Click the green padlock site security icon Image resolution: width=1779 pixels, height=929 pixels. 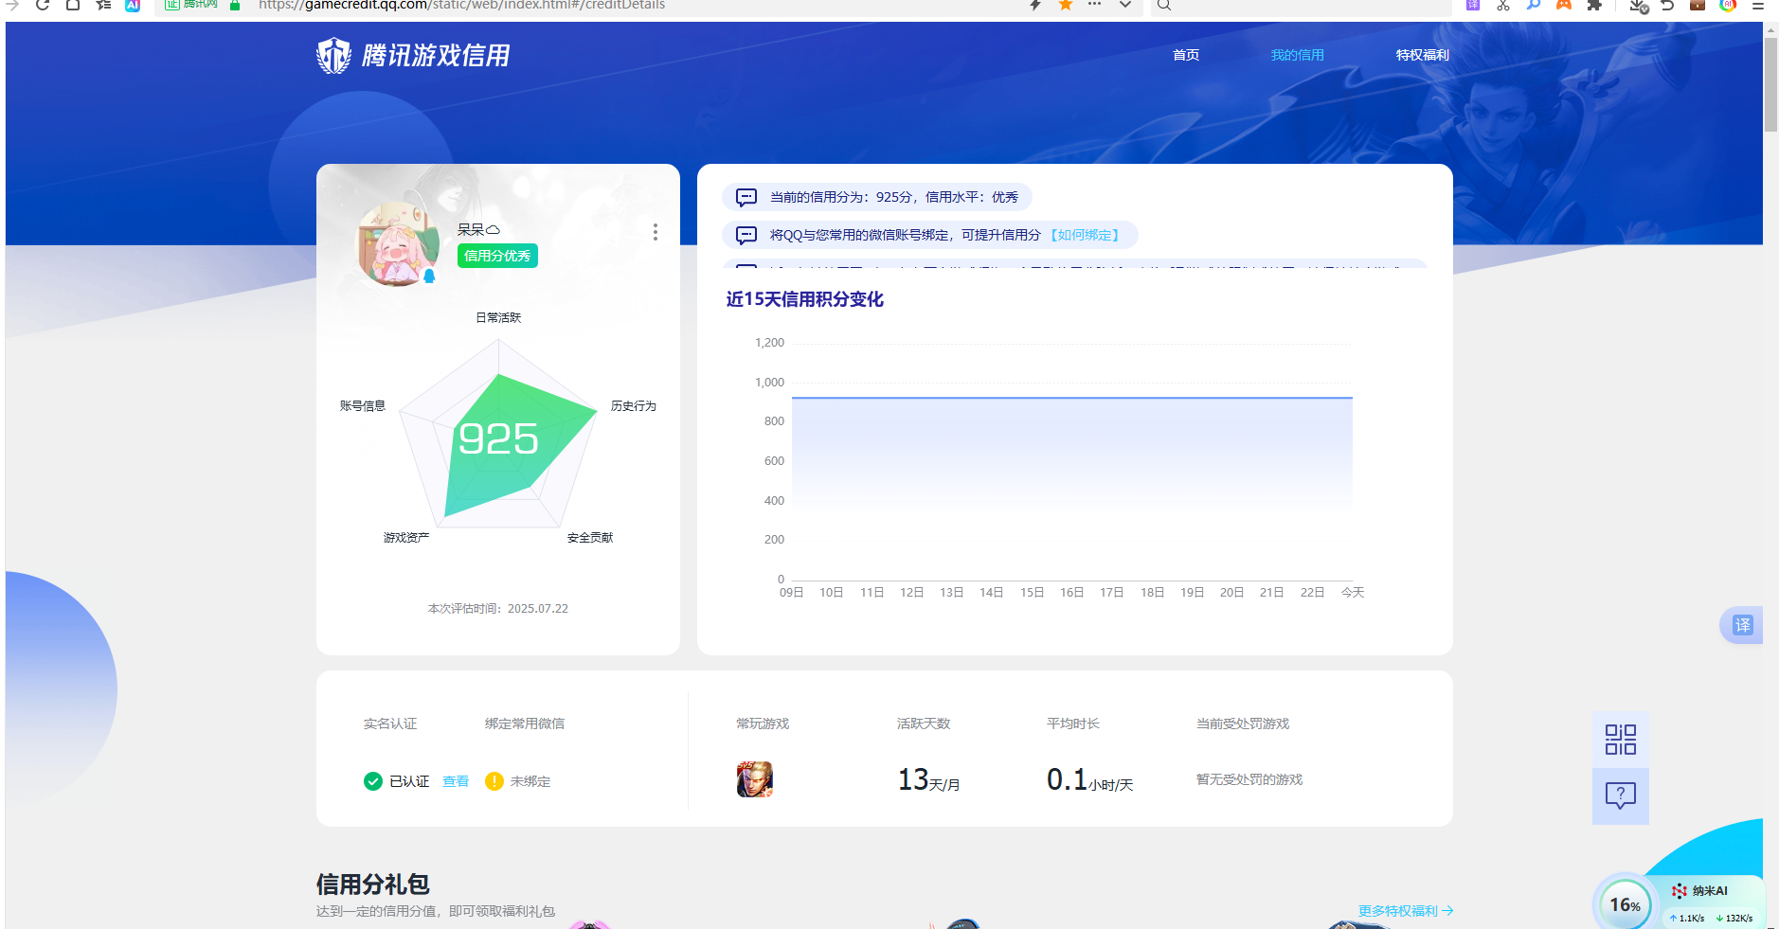235,5
